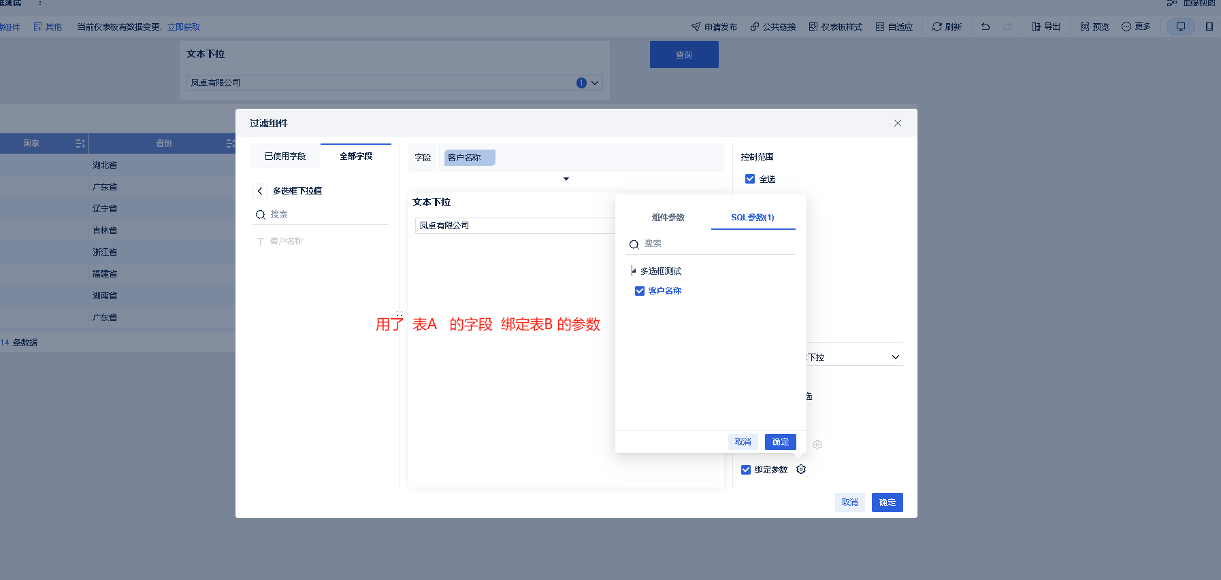The height and width of the screenshot is (580, 1221).
Task: Click the 申请发布 paper plane icon
Action: (x=696, y=27)
